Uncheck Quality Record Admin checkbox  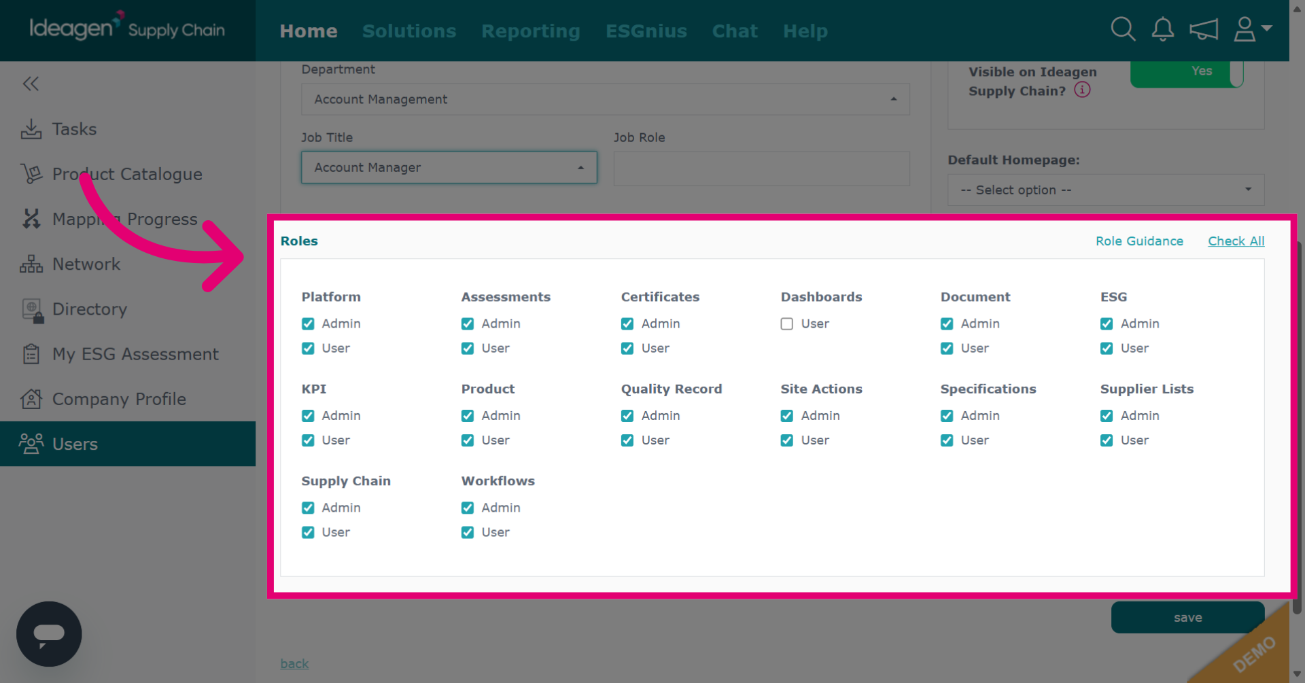[x=627, y=416]
